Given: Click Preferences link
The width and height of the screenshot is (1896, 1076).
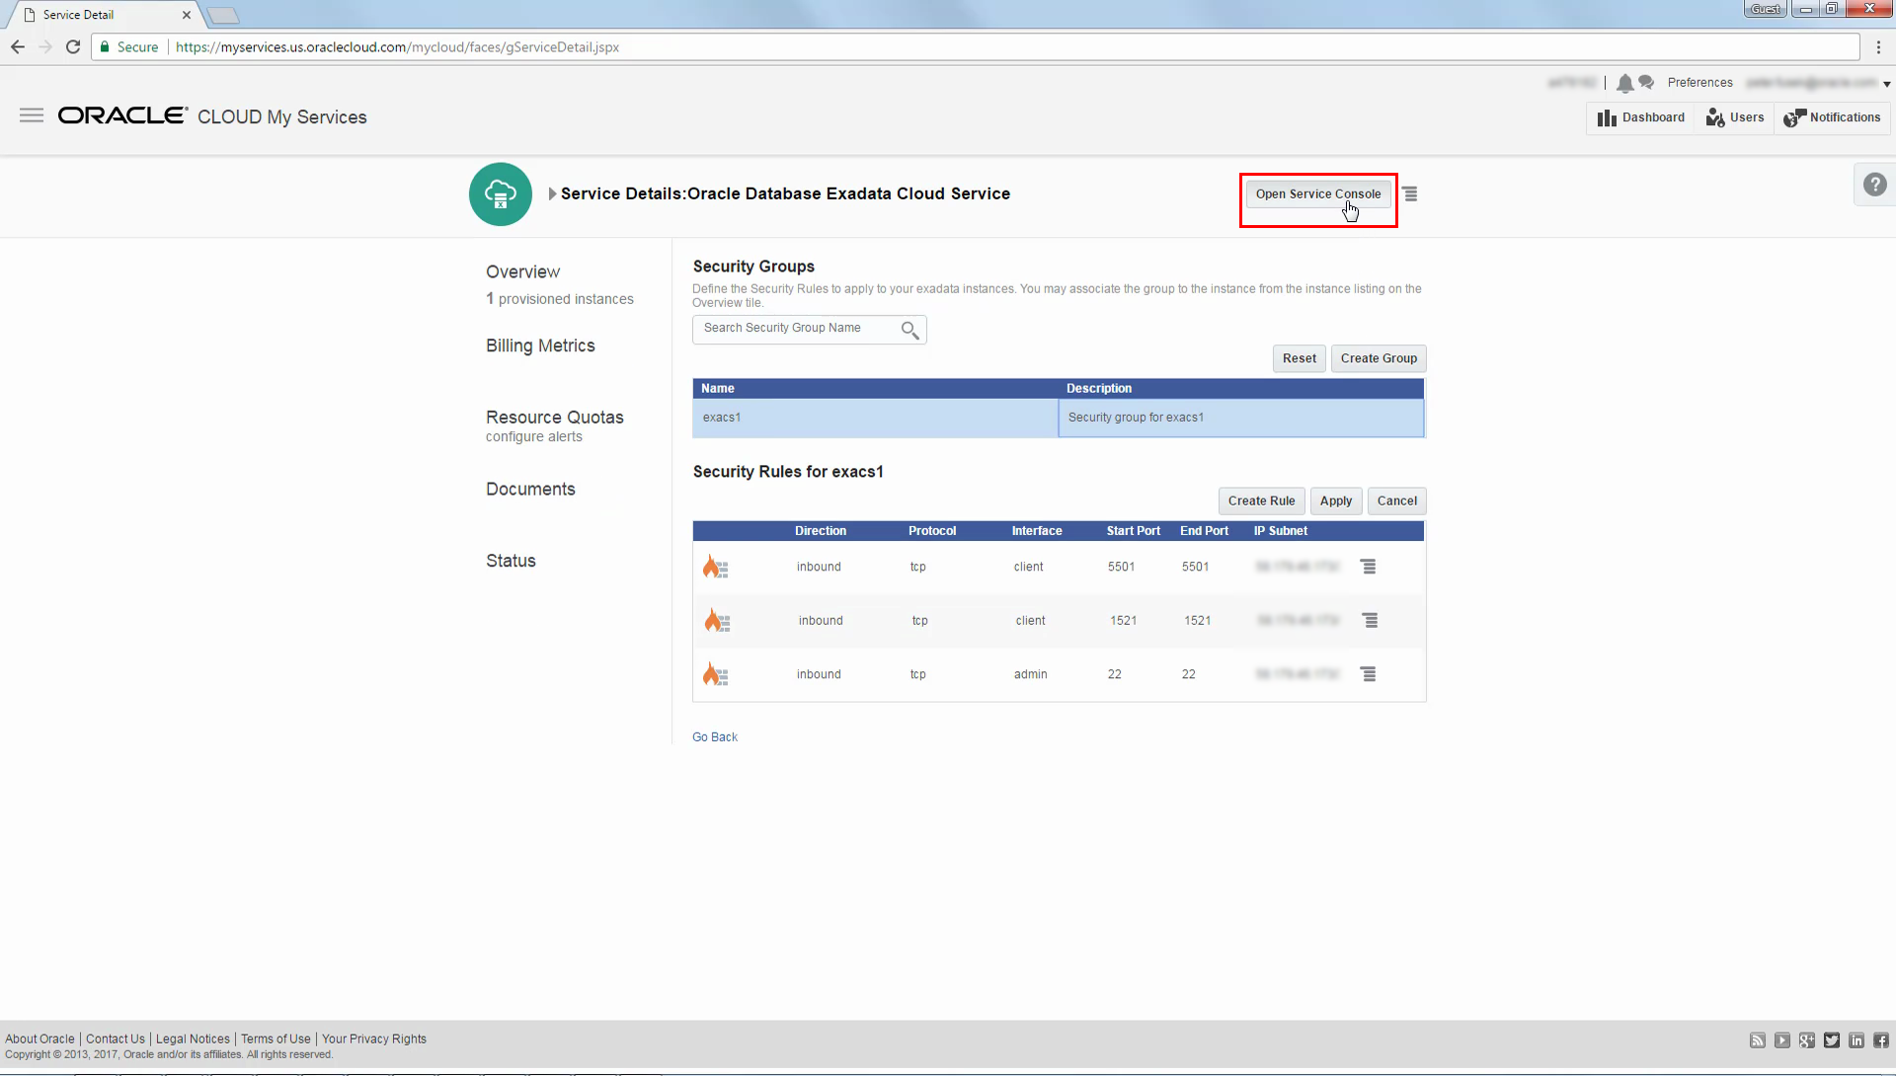Looking at the screenshot, I should coord(1699,83).
